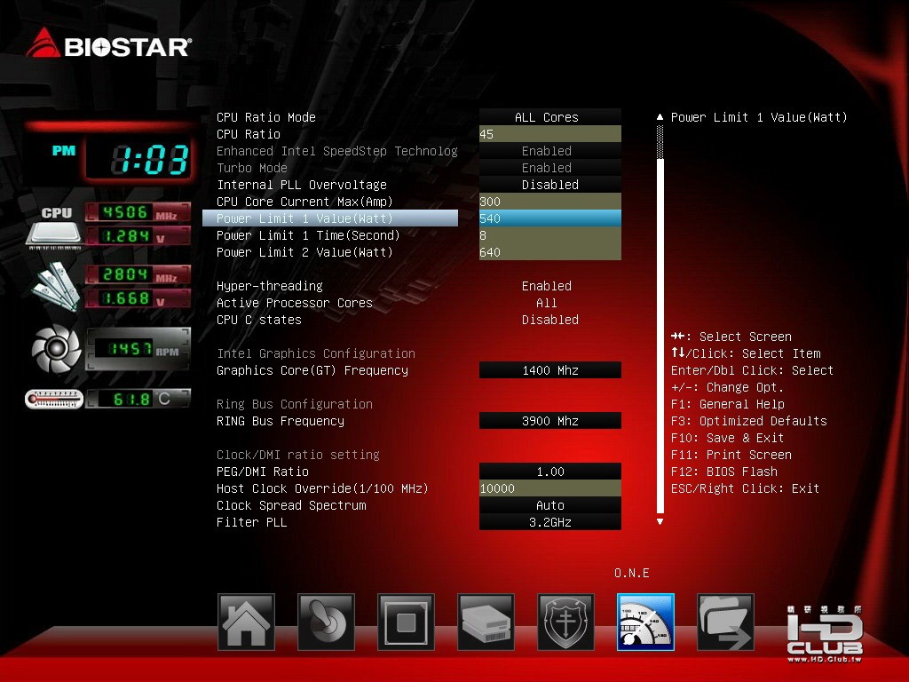
Task: Open the Security shield icon section
Action: click(x=565, y=623)
